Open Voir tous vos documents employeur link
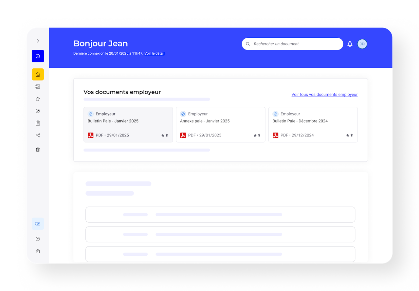The image size is (419, 291). tap(324, 95)
